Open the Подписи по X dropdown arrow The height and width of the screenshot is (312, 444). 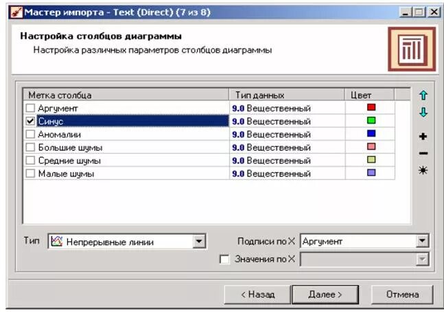point(422,241)
